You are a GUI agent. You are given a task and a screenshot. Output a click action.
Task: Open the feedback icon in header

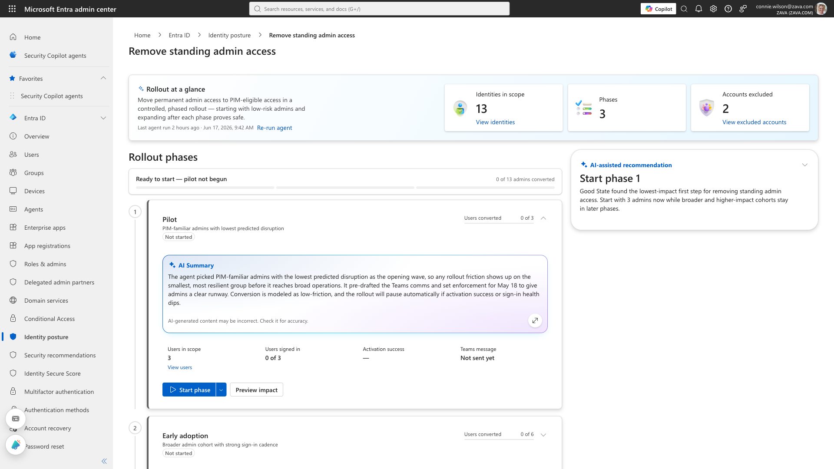pos(743,9)
